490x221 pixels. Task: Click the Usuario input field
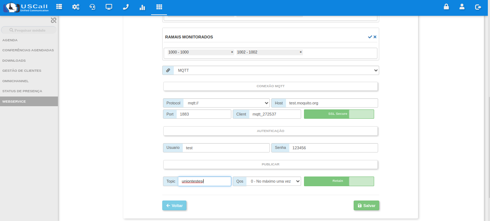(226, 148)
